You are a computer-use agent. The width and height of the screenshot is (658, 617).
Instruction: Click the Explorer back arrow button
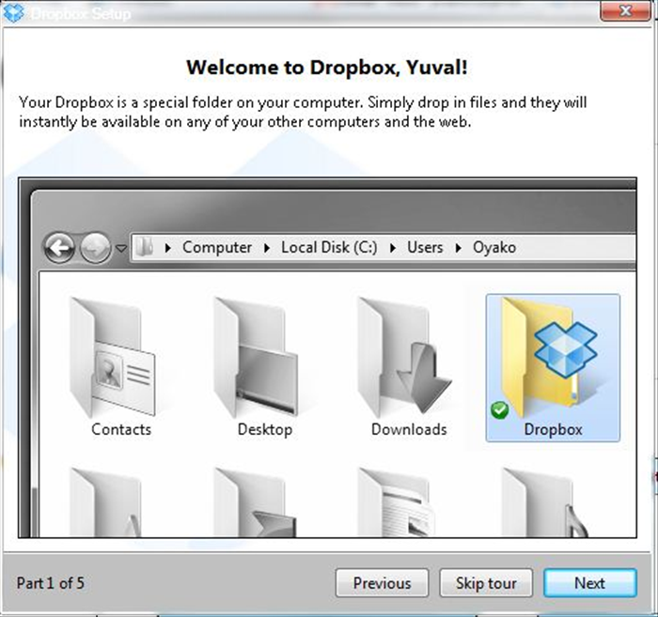click(x=59, y=248)
